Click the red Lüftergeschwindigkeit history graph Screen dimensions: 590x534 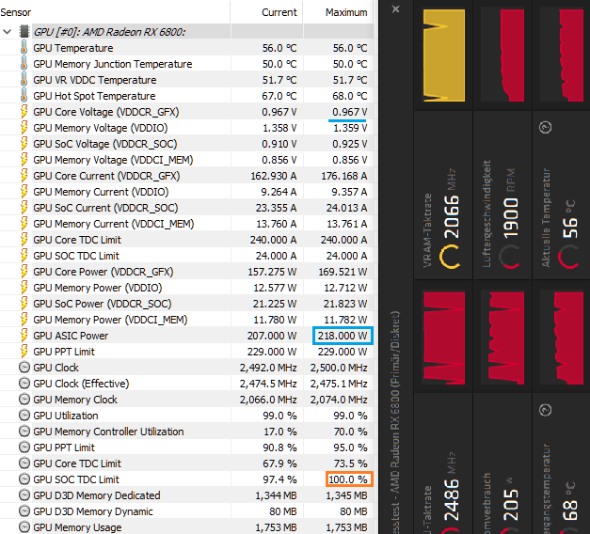[x=512, y=55]
